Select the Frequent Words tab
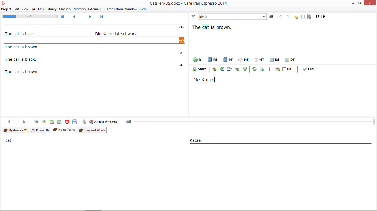Screen dimensions: 377x211 [92, 130]
